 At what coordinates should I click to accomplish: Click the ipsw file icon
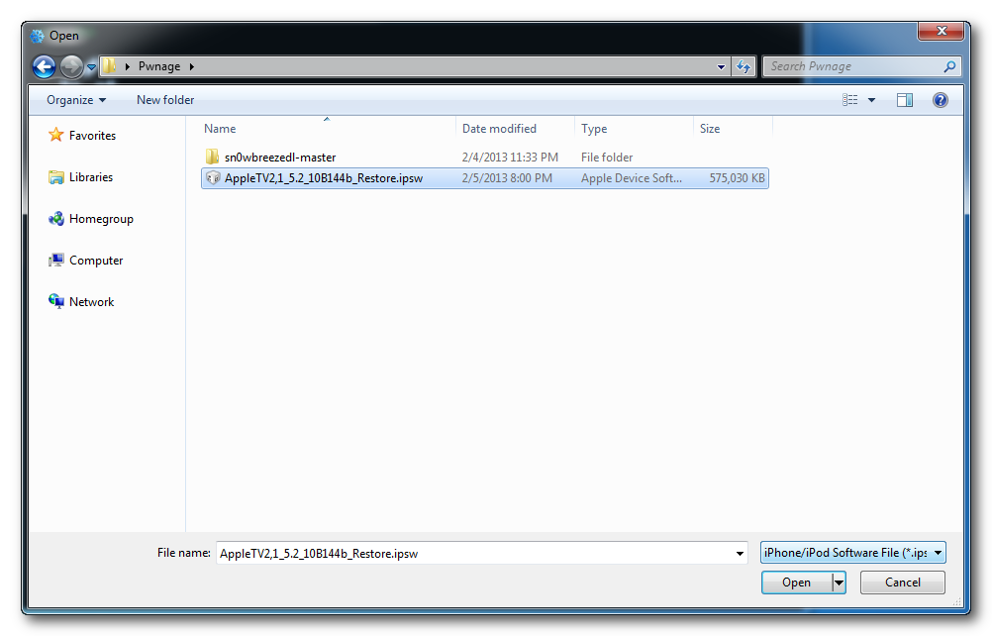[213, 178]
